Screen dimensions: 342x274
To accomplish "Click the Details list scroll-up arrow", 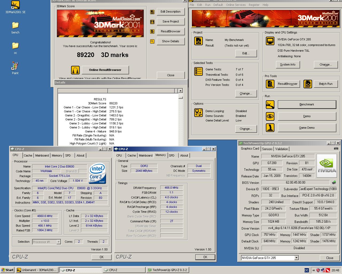I will [x=180, y=91].
